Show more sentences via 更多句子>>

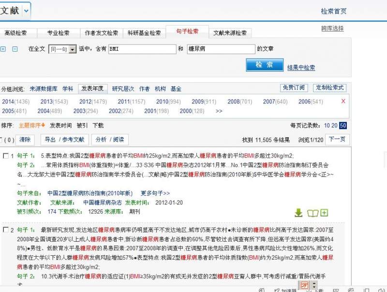pos(155,193)
